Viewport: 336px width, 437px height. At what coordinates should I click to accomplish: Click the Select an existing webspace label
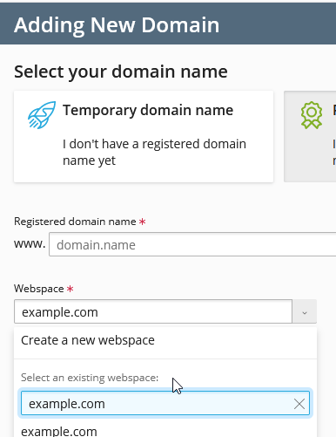click(90, 378)
